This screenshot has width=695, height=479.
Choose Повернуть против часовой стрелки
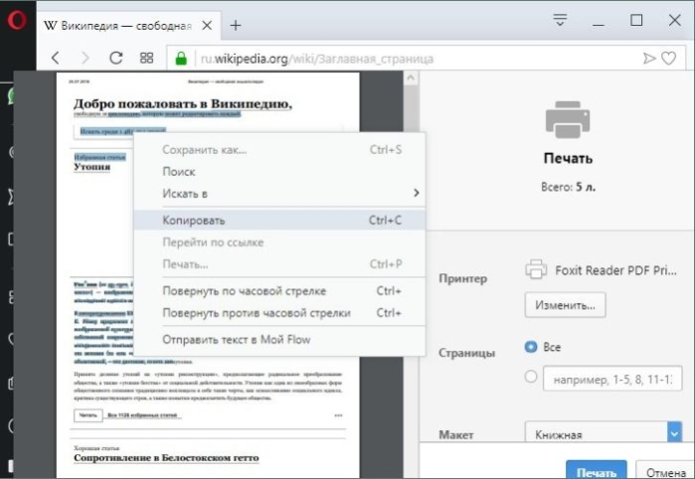279,313
